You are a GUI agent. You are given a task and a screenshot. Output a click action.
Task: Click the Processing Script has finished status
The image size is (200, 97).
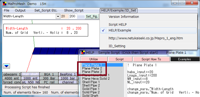(27, 87)
